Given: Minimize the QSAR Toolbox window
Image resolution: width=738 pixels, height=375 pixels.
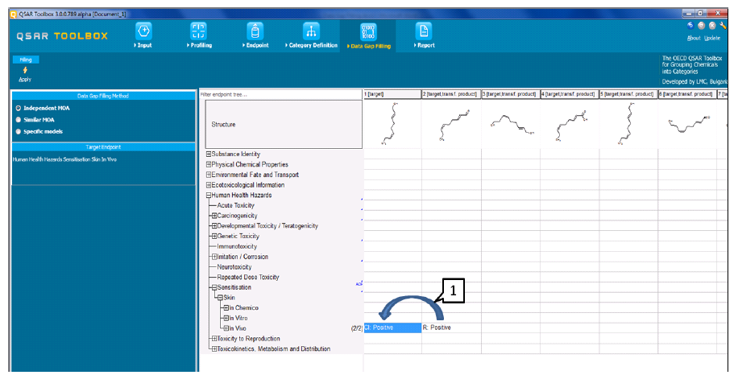Looking at the screenshot, I should [689, 13].
